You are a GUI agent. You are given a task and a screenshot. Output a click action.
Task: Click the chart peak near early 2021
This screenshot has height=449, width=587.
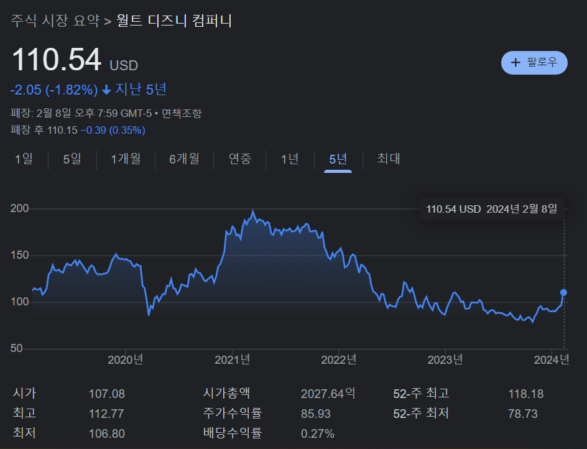253,211
